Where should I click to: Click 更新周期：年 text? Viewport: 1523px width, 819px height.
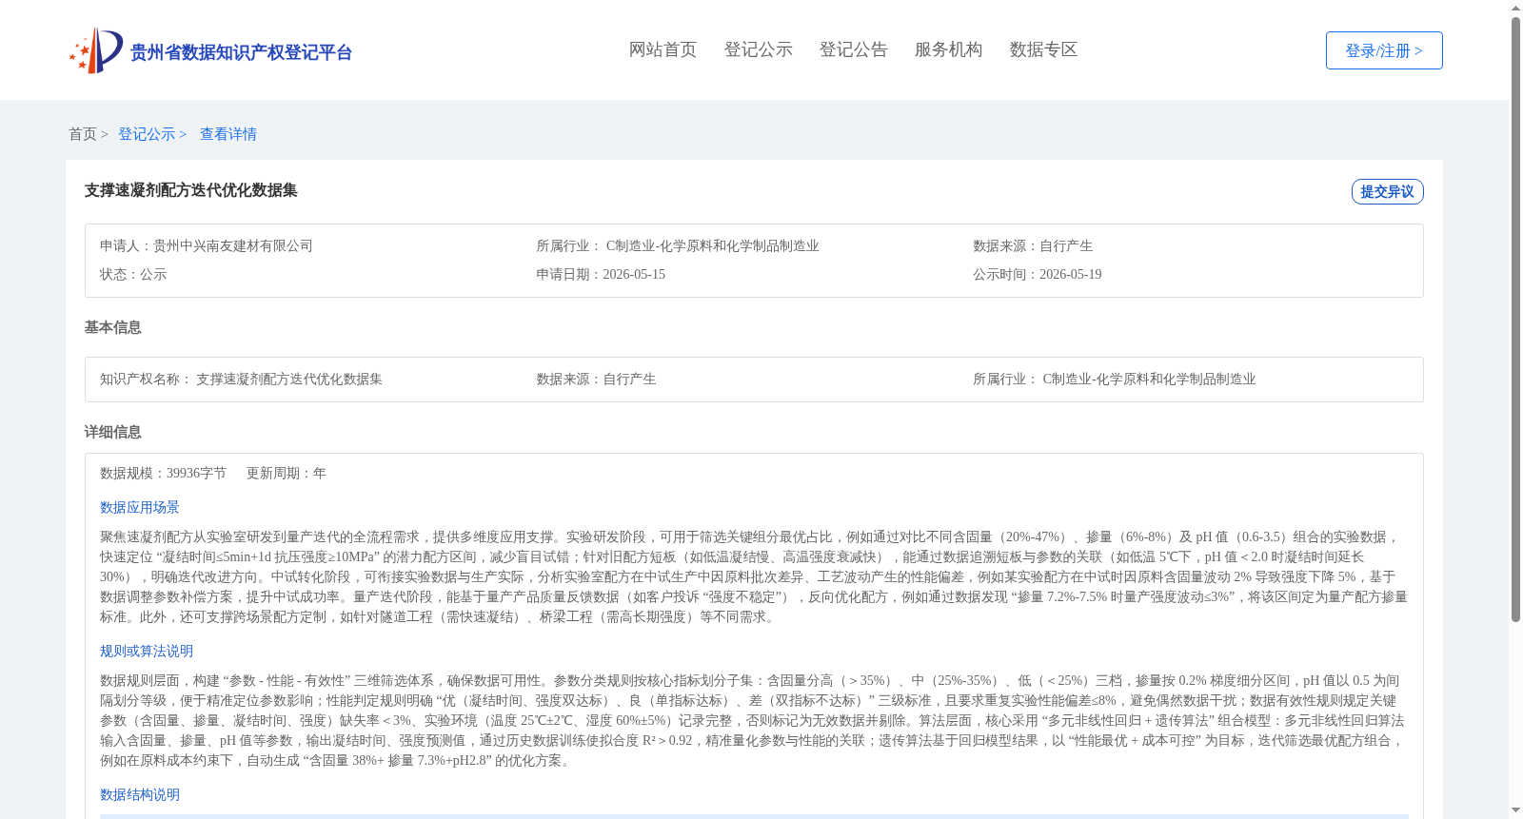point(287,473)
